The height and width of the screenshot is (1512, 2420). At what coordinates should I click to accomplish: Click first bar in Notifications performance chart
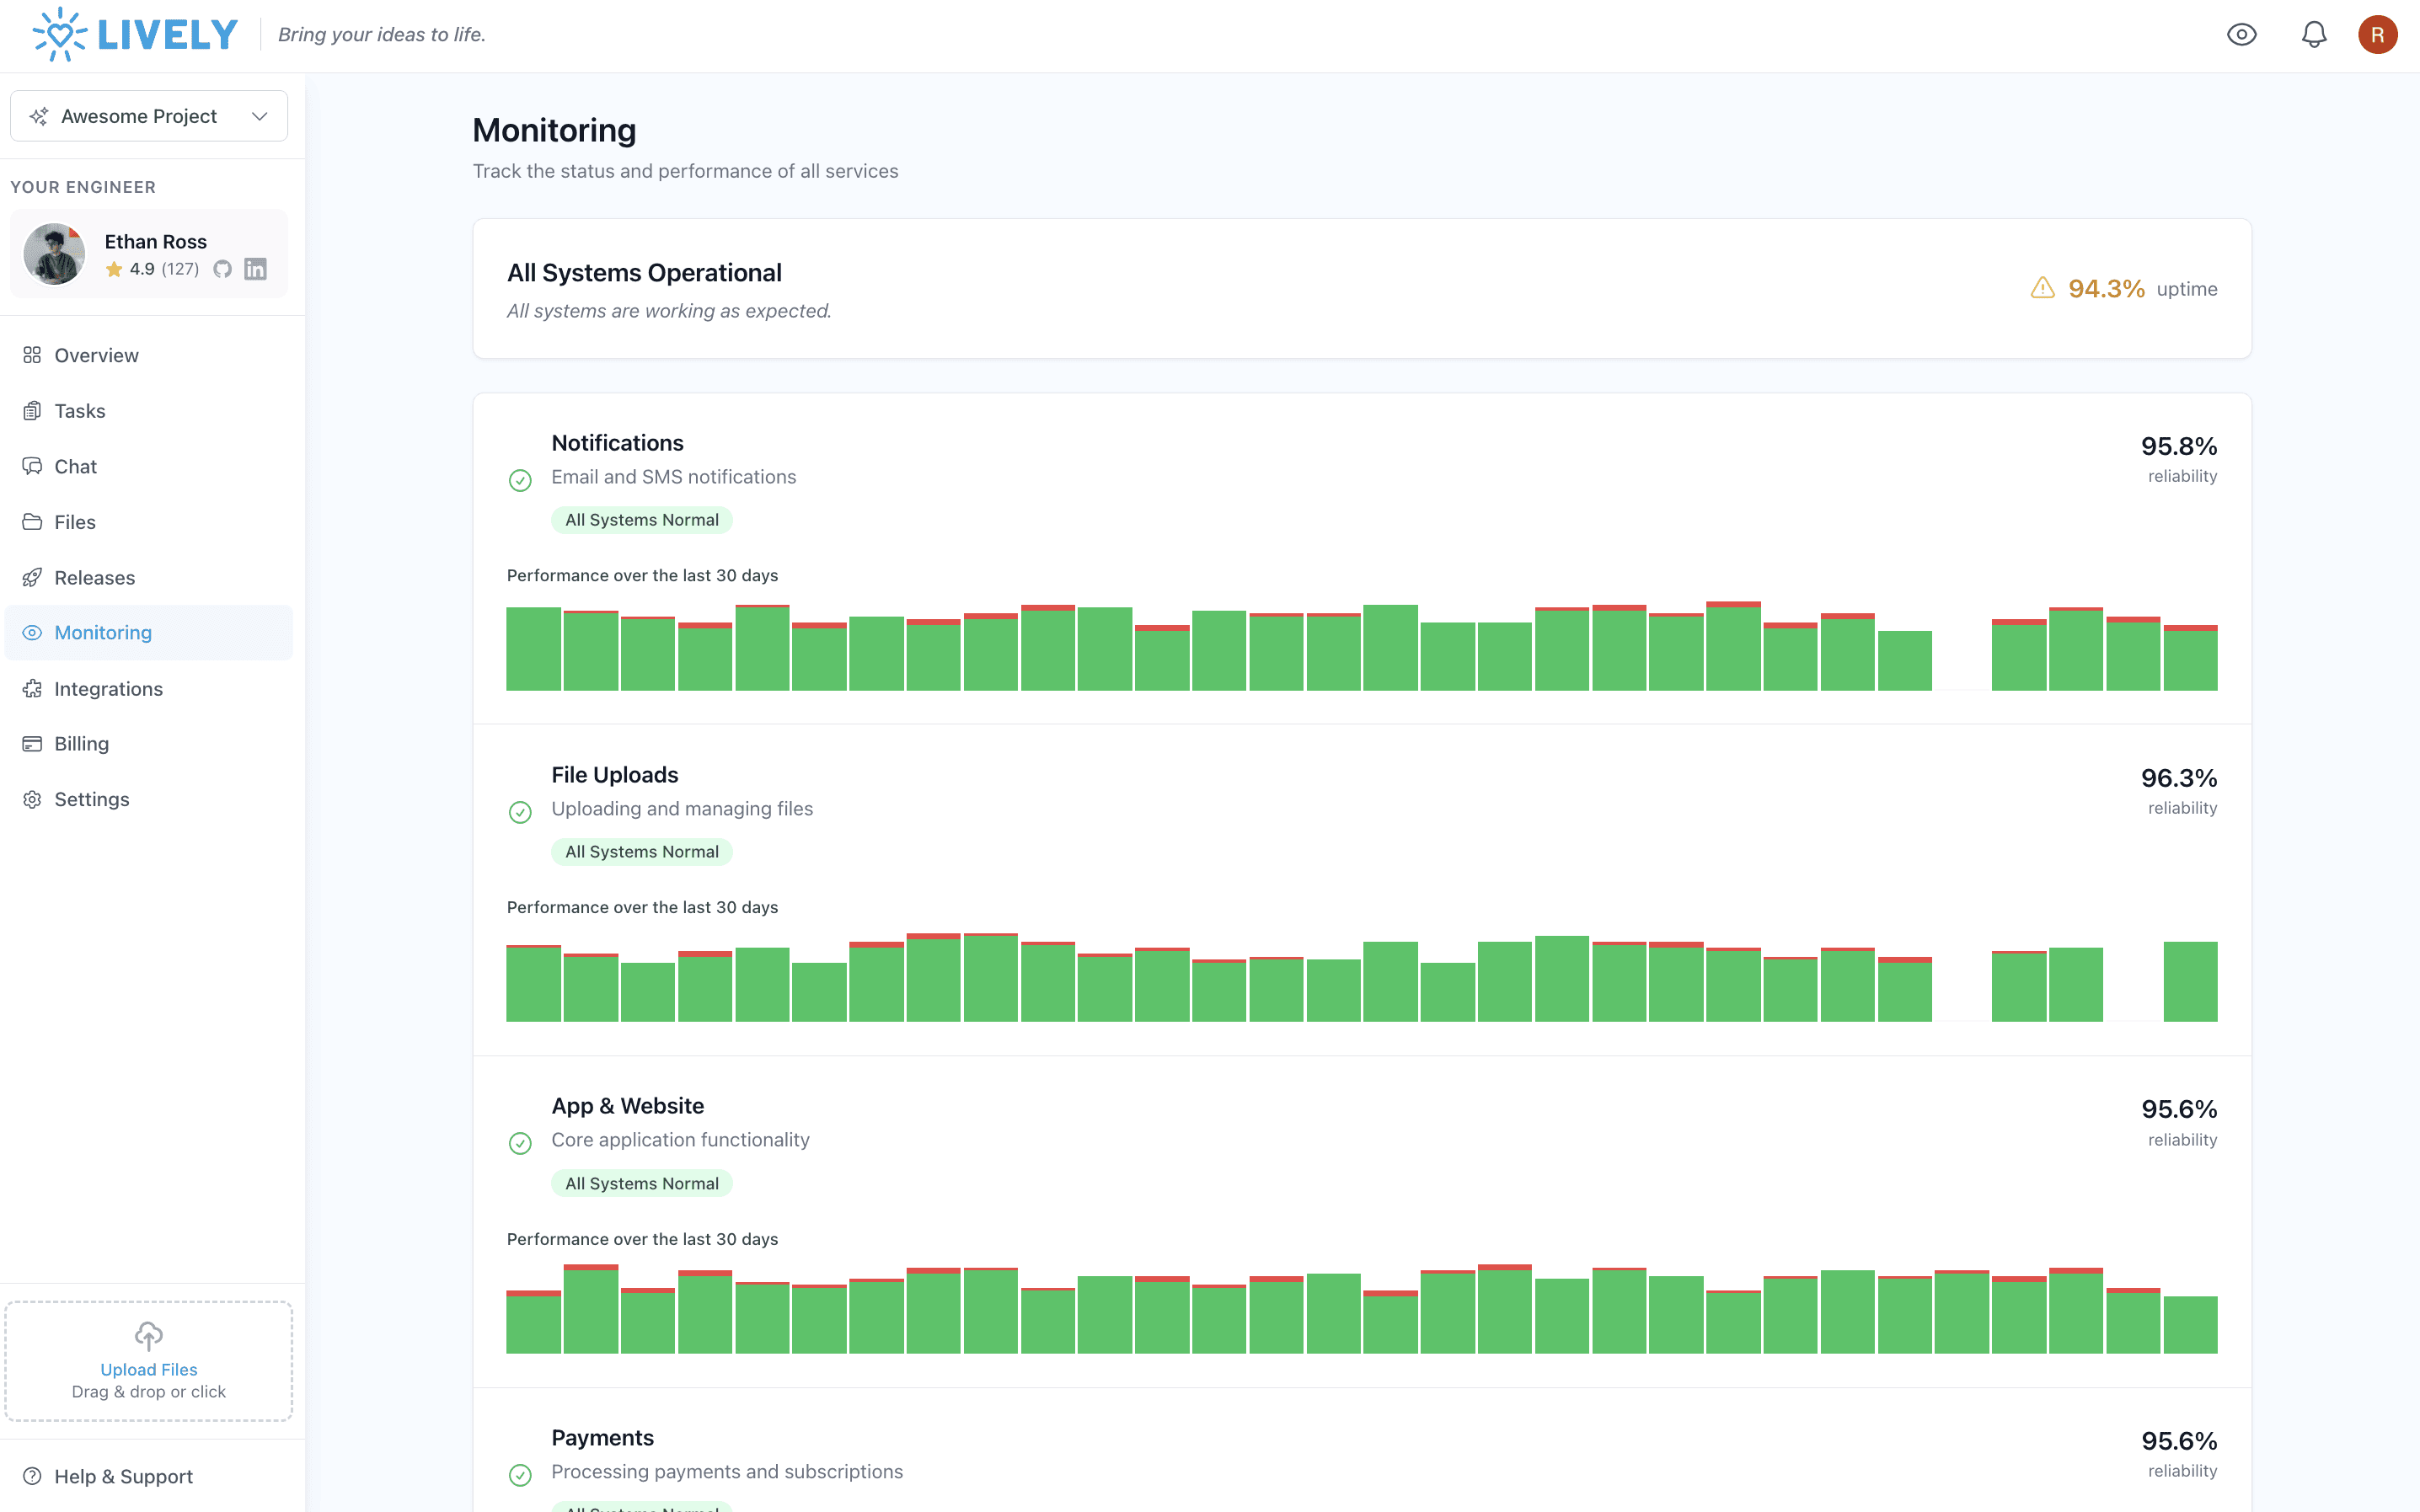coord(533,648)
